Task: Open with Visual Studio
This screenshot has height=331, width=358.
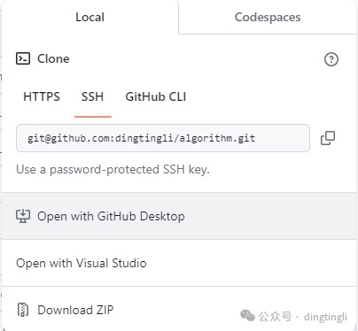Action: click(179, 263)
